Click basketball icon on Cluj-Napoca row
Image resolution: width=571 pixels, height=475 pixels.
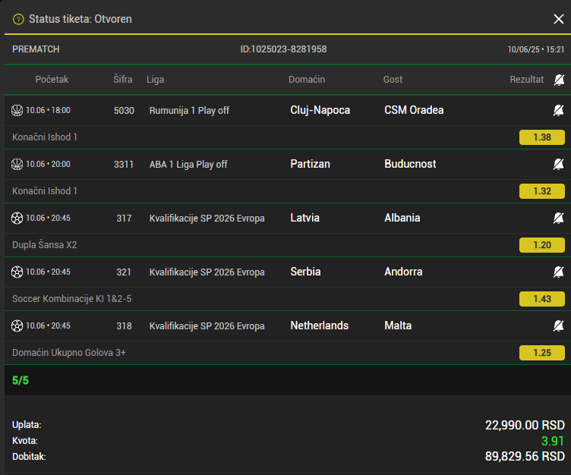coord(17,110)
